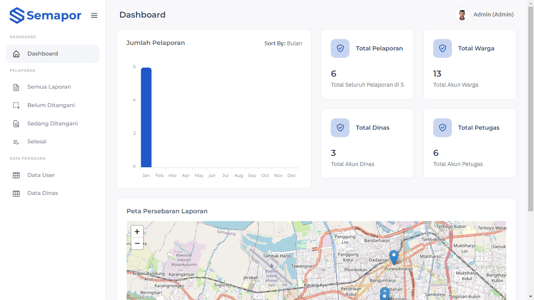Click the January bar in chart
534x300 pixels.
click(x=146, y=118)
